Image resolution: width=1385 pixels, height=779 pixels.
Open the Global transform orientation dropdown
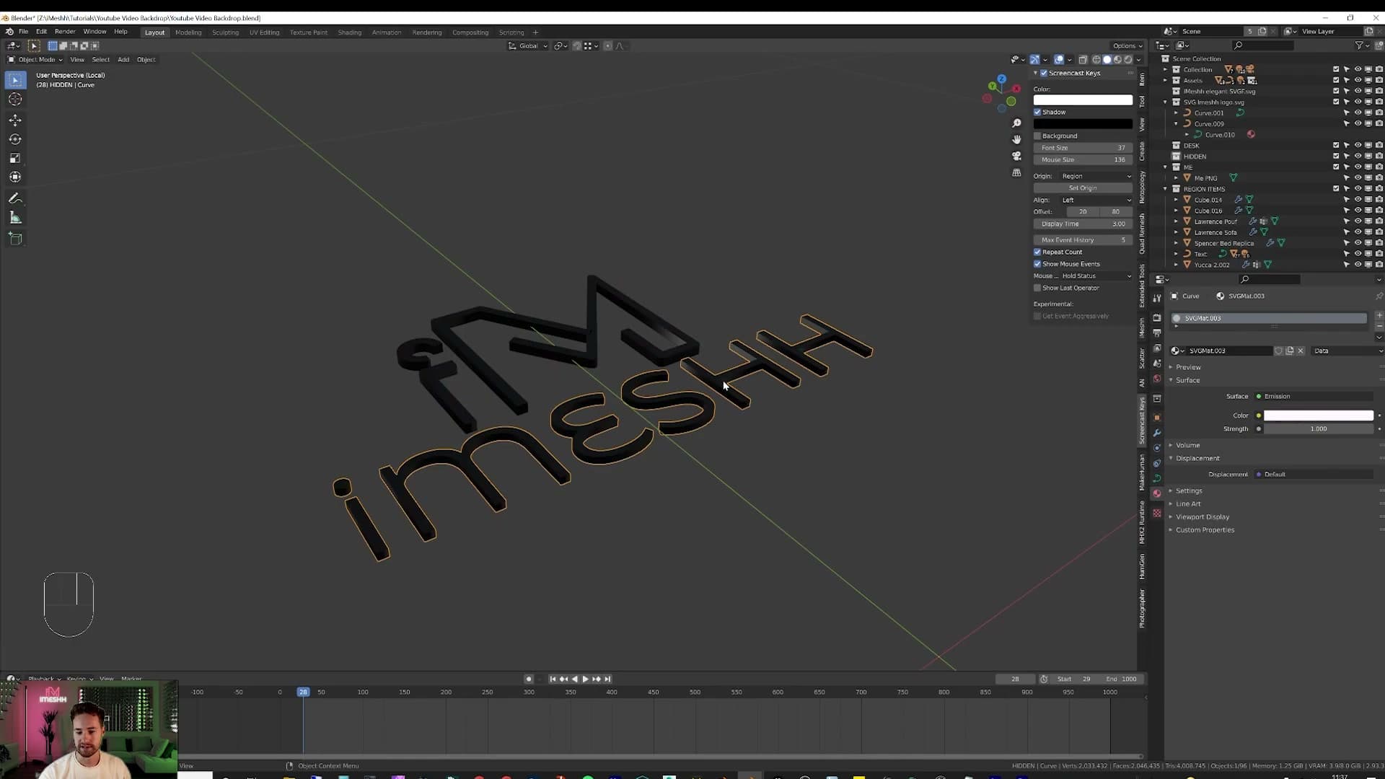[528, 45]
